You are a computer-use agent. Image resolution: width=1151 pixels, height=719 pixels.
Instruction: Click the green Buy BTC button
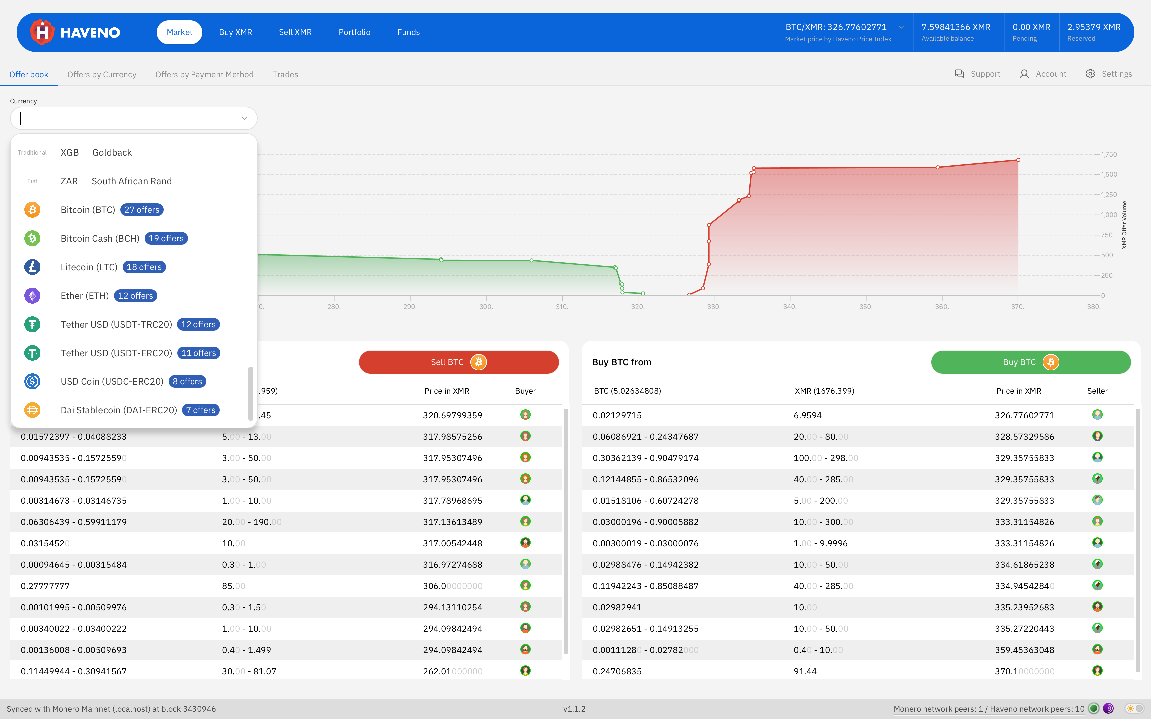1031,362
